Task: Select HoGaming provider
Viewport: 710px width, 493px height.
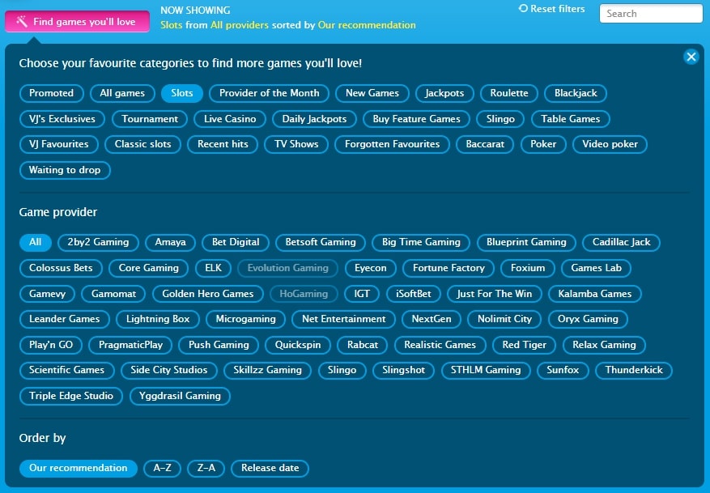Action: [x=304, y=294]
